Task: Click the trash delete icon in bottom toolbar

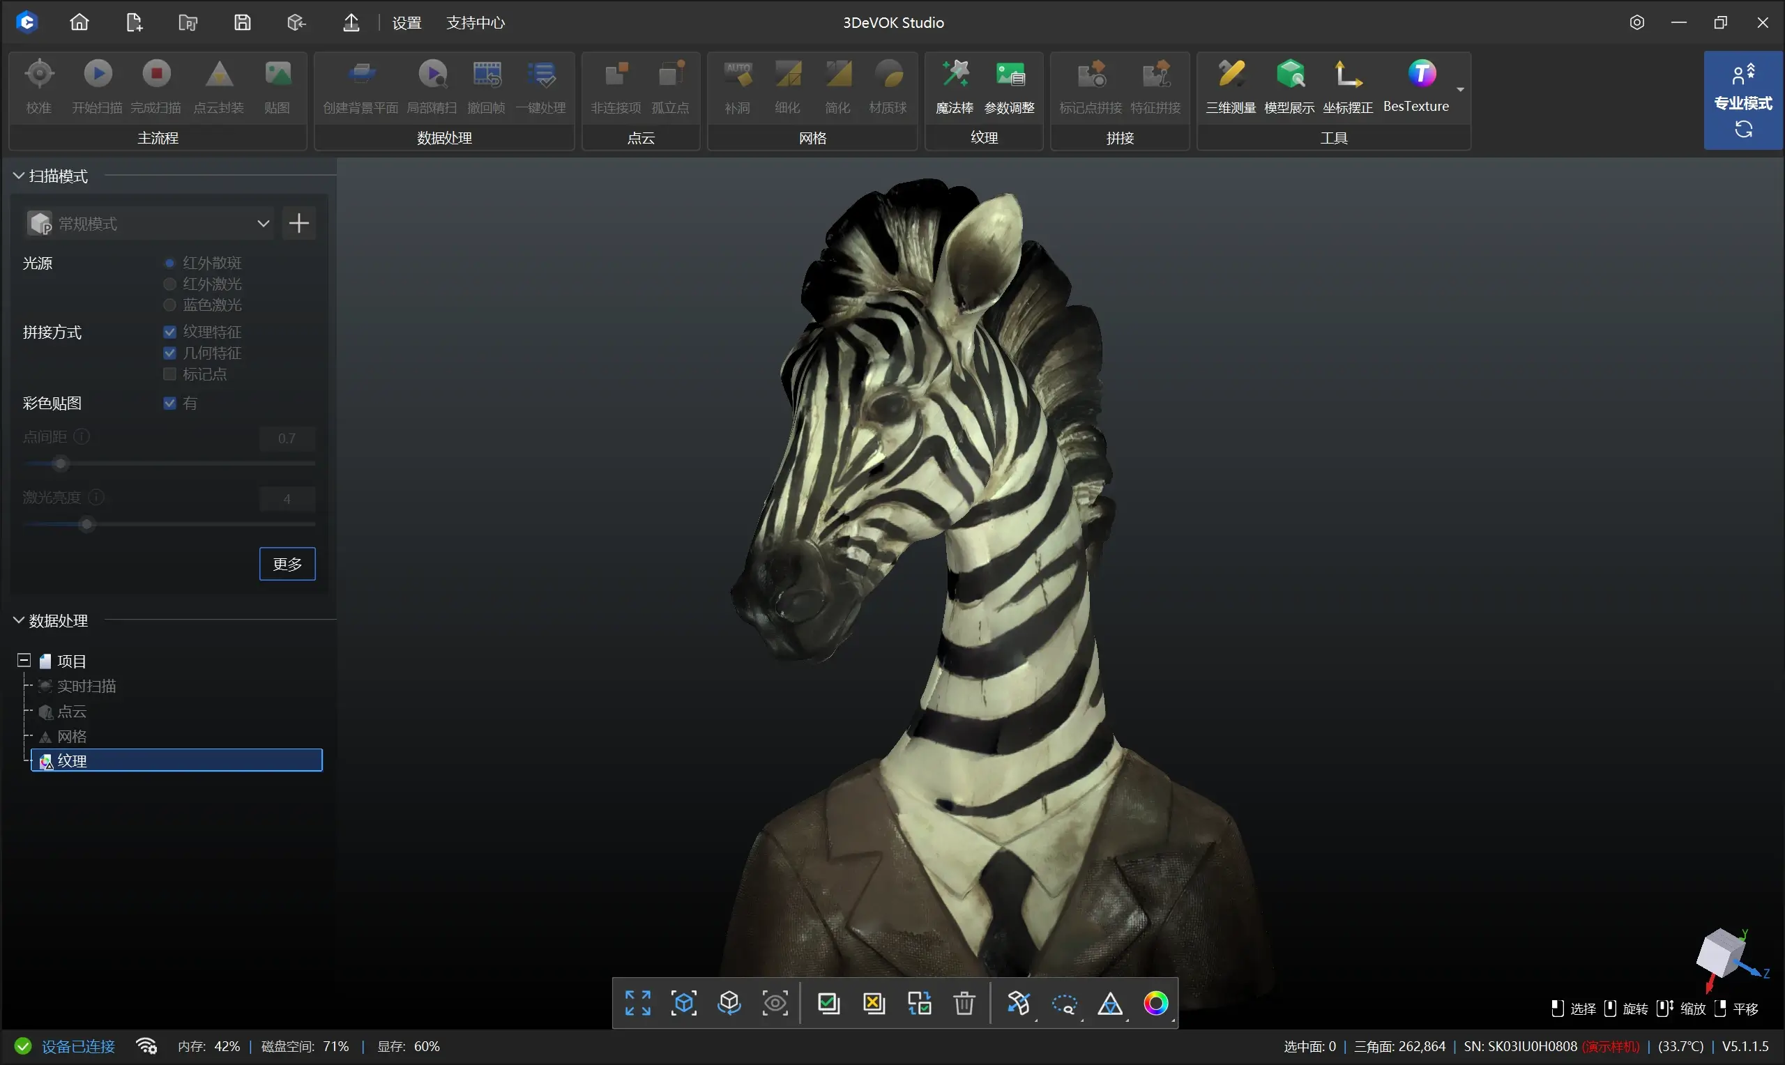Action: (964, 1003)
